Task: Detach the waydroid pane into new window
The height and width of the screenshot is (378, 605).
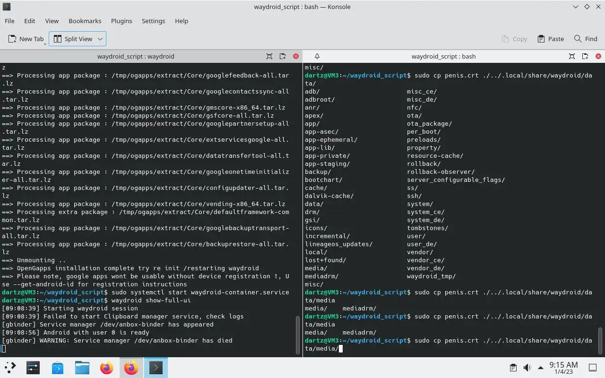Action: (283, 56)
